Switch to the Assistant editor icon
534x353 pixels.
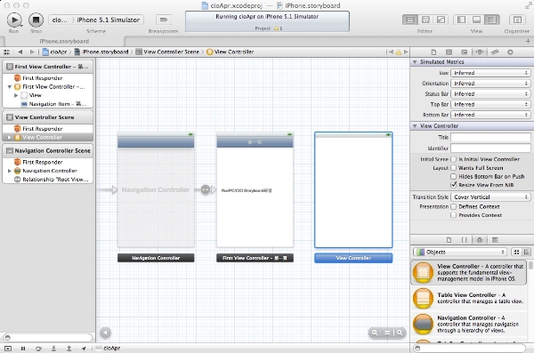click(x=425, y=20)
